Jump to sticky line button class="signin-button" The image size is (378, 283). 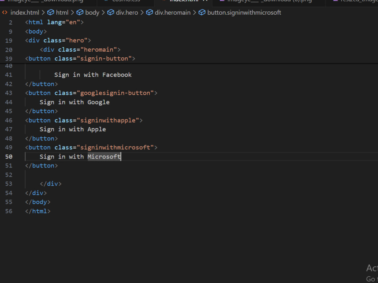[80, 59]
